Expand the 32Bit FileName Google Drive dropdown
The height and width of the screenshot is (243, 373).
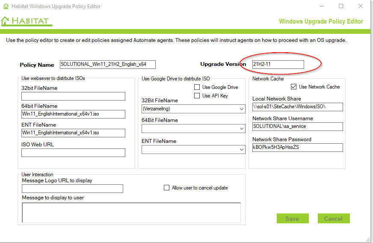[x=242, y=109]
